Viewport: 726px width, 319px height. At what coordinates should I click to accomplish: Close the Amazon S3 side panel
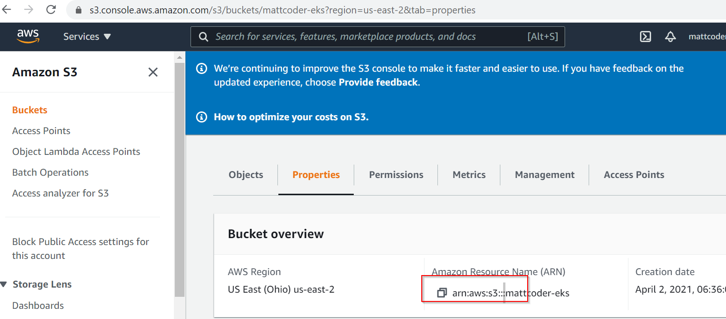[x=153, y=72]
